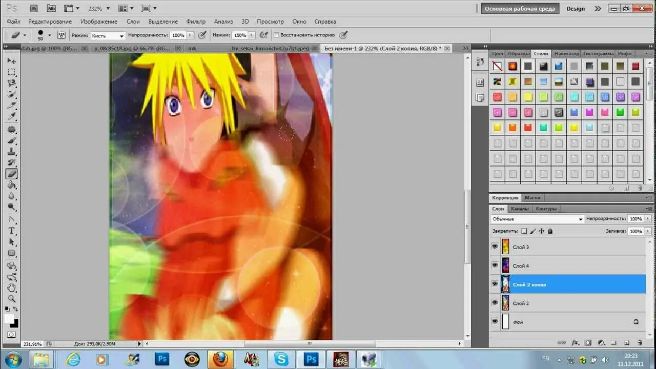The width and height of the screenshot is (656, 369).
Task: Hide layer Слой 3
Action: pyautogui.click(x=495, y=247)
